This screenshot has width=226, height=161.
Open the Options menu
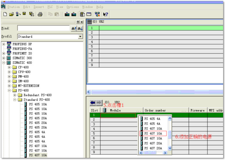(72, 7)
